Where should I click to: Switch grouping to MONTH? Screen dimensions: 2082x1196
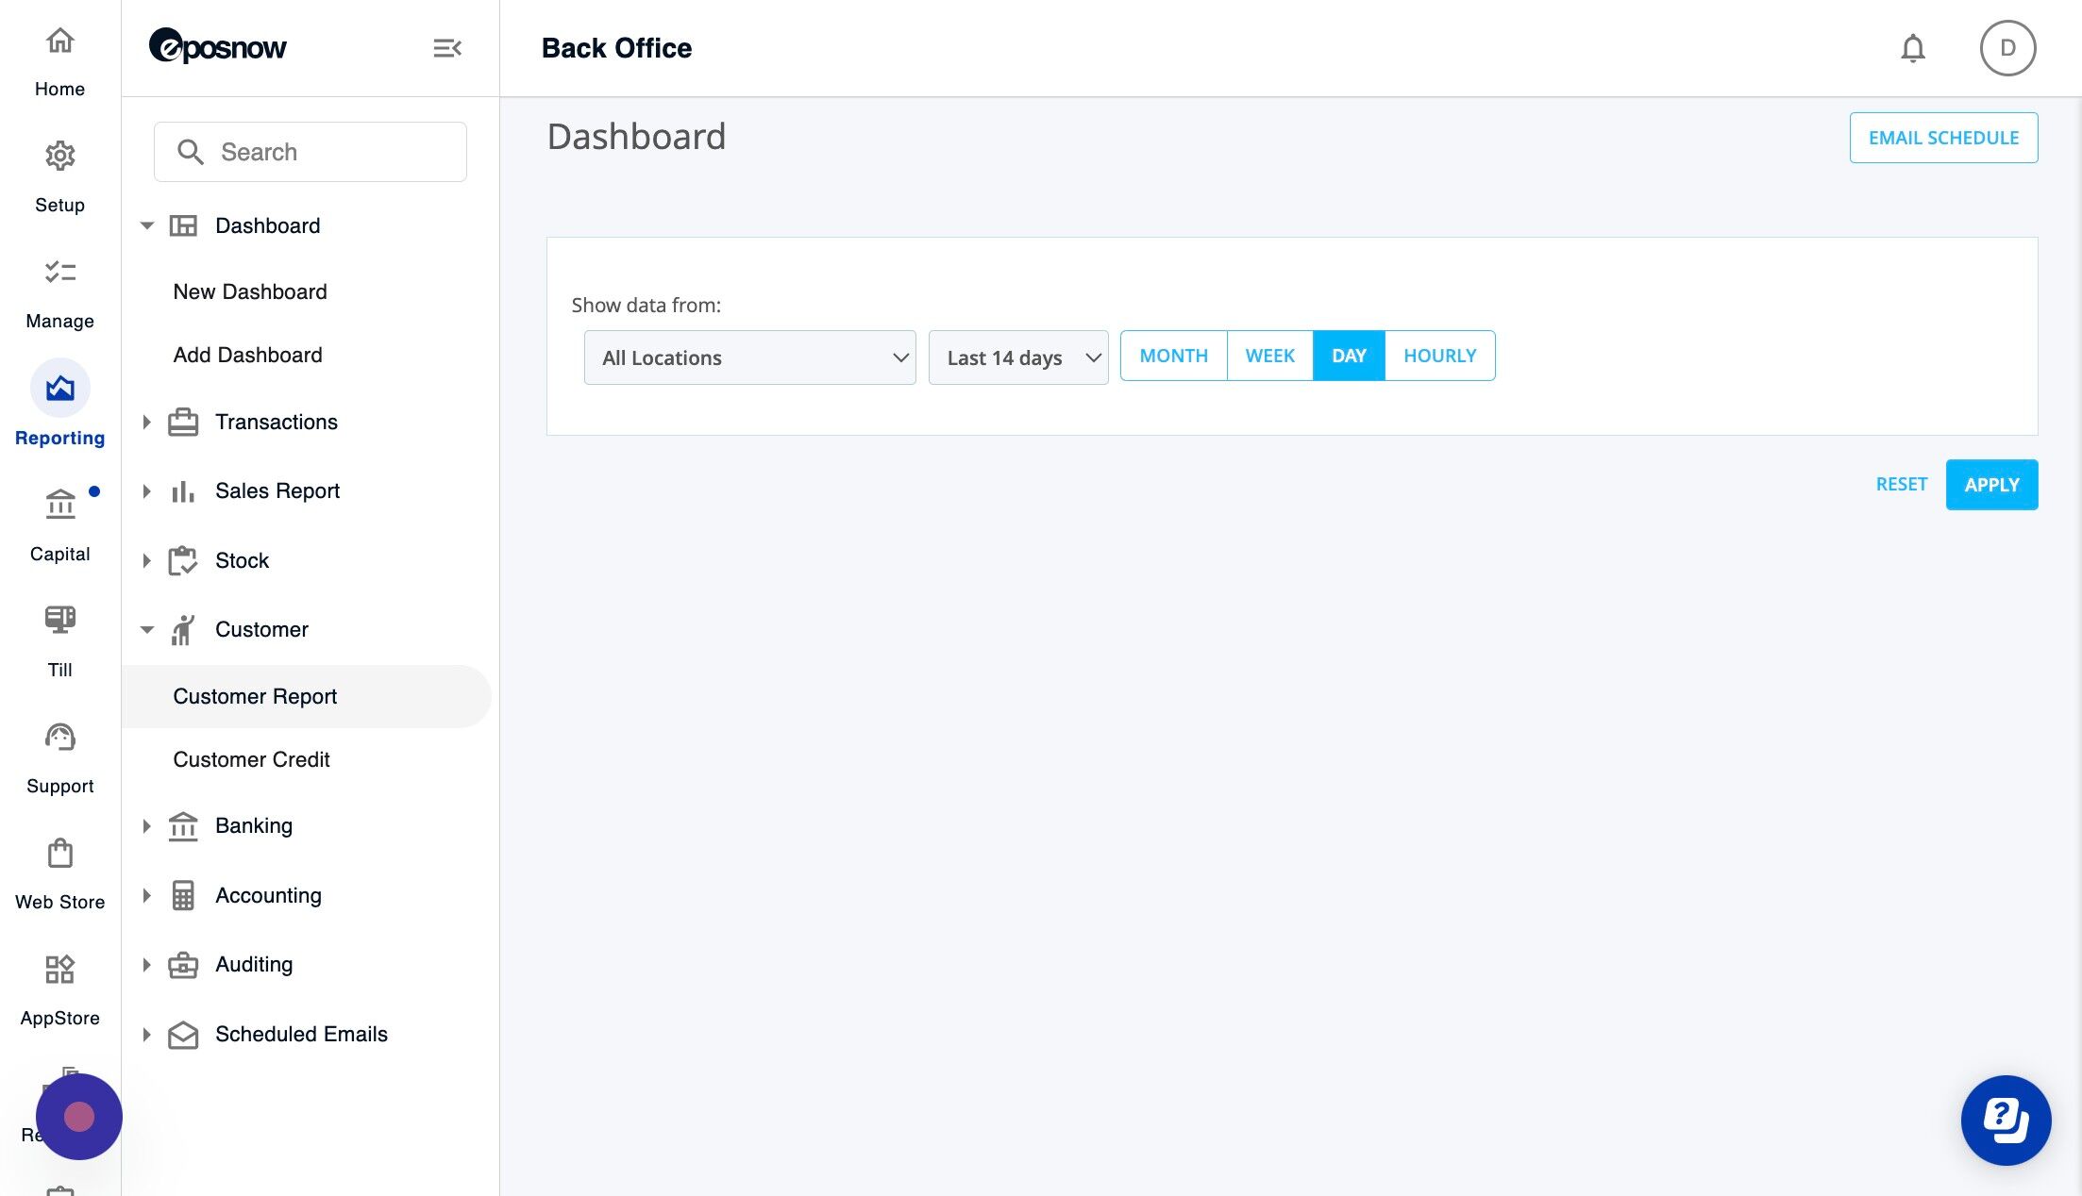click(1173, 356)
